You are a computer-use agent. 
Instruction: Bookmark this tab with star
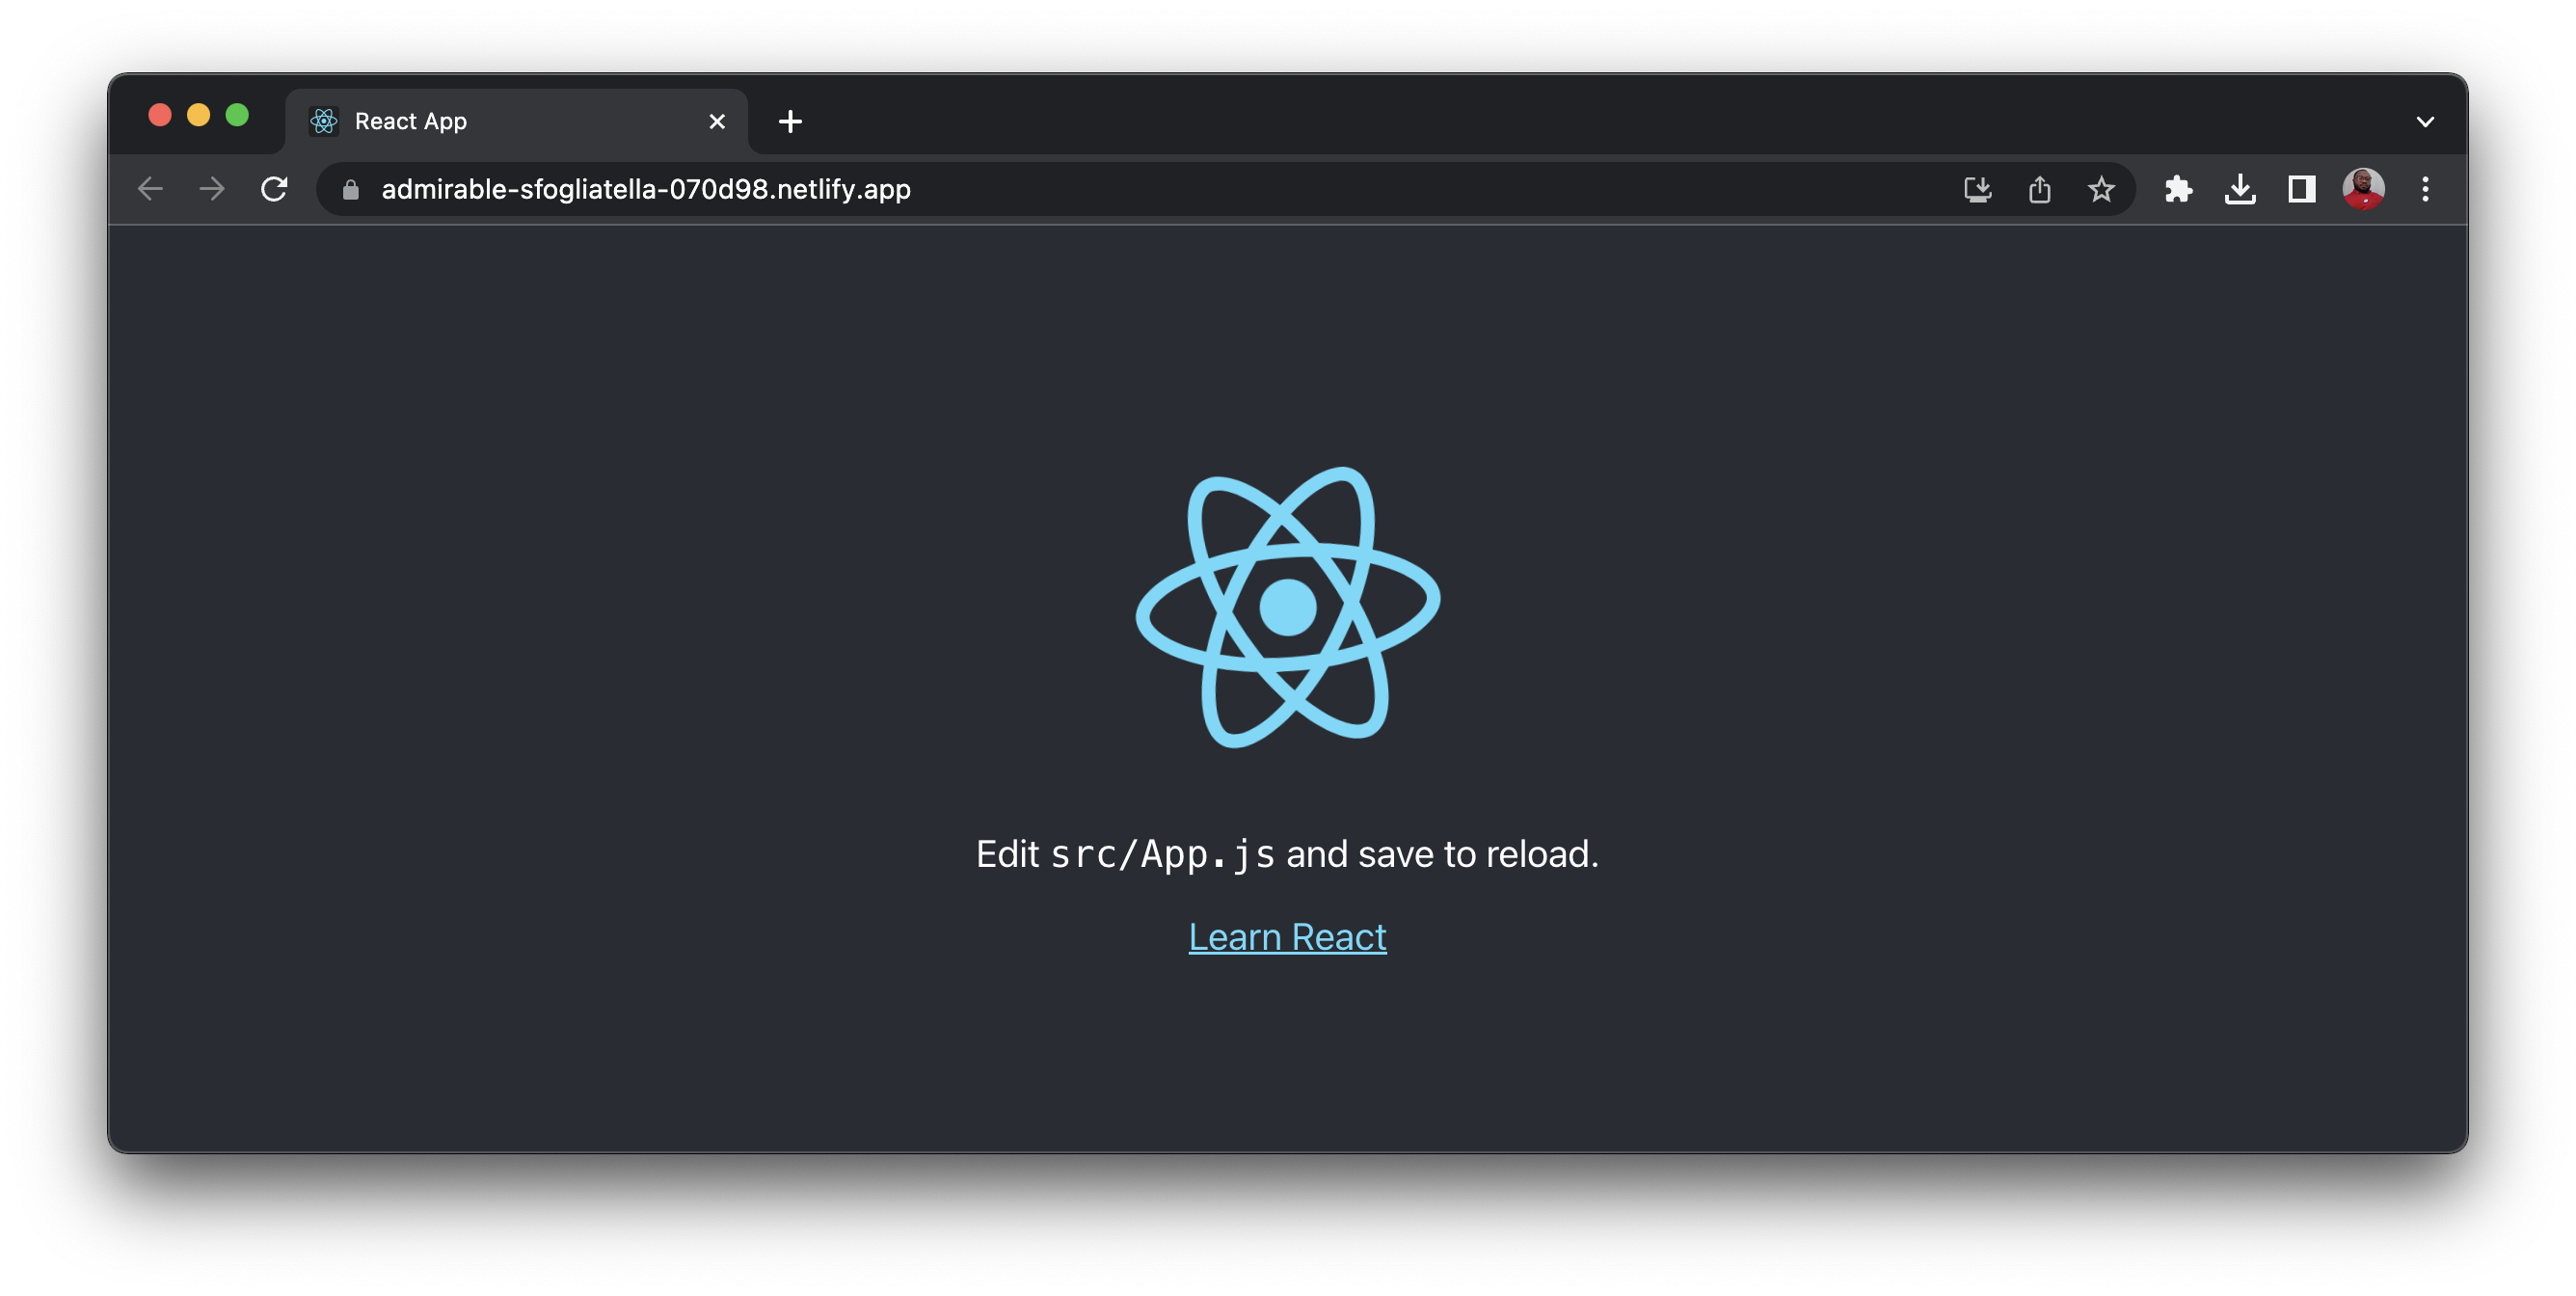[x=2101, y=189]
